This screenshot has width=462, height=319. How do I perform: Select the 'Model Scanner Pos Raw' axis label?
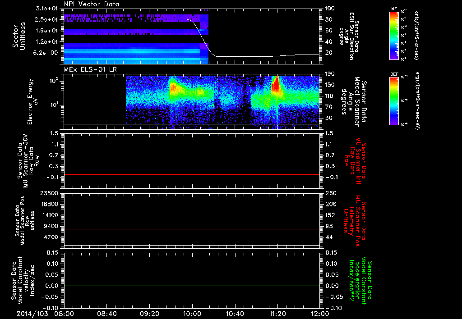[x=24, y=221]
